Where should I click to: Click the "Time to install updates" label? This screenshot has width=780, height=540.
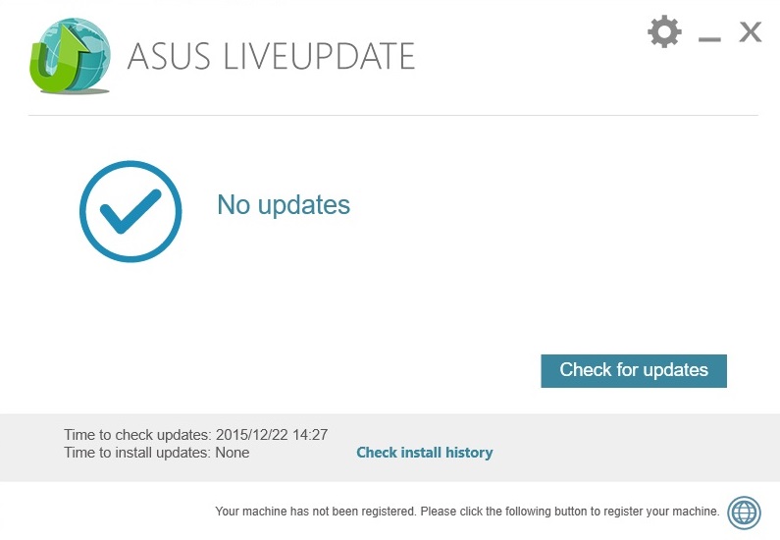[137, 453]
